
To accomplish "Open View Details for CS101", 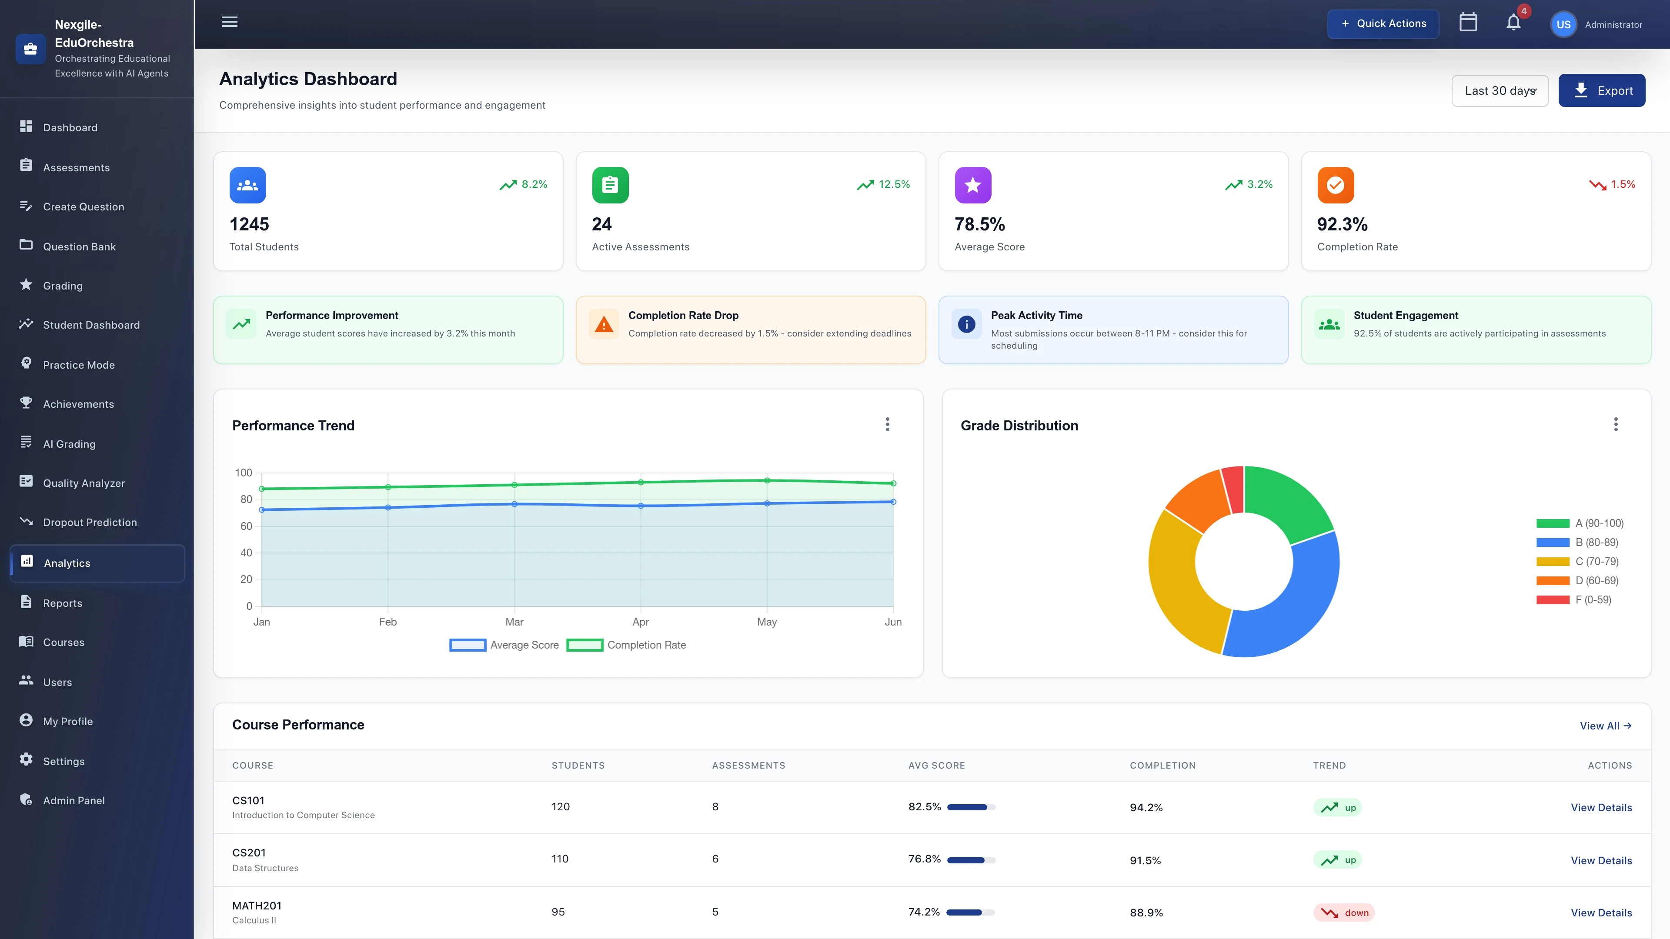I will (1600, 807).
